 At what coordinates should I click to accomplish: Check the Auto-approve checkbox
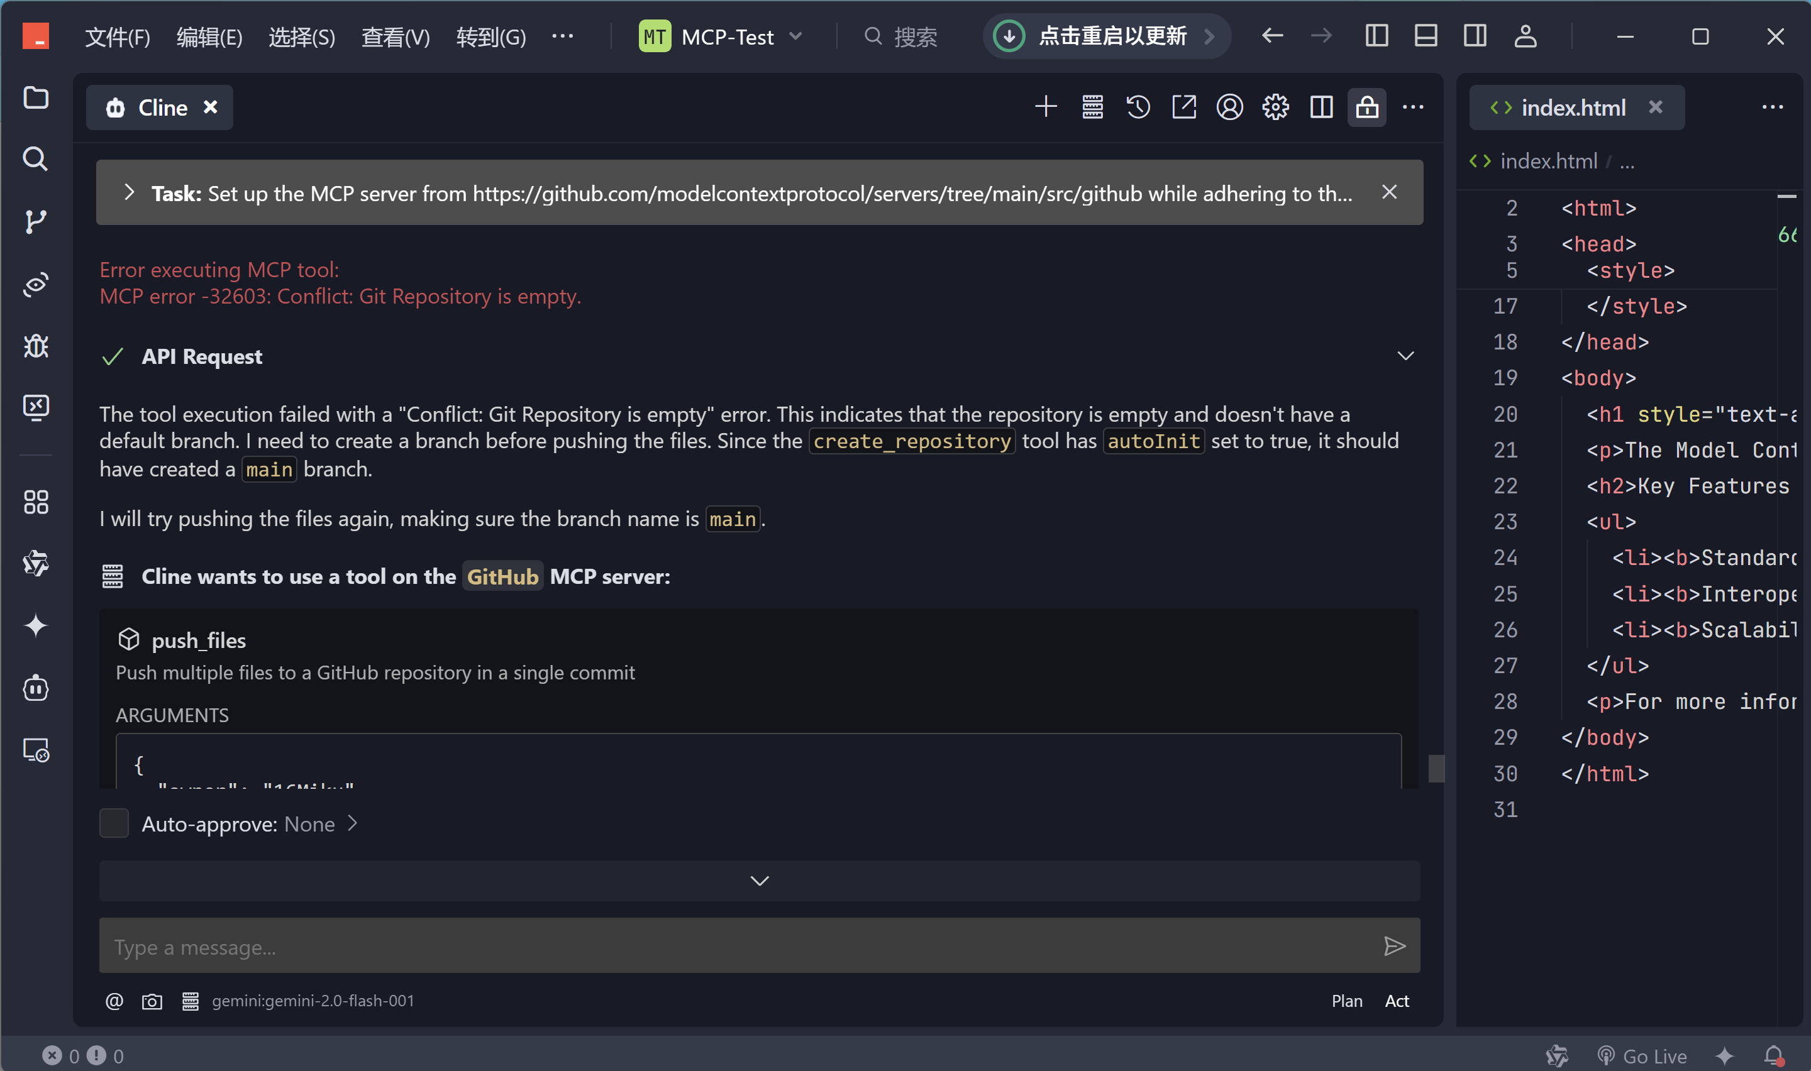(x=114, y=823)
